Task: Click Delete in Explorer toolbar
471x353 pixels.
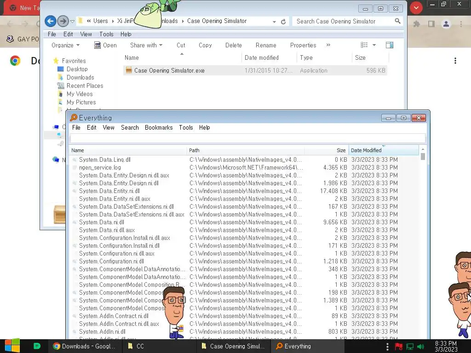Action: [233, 45]
